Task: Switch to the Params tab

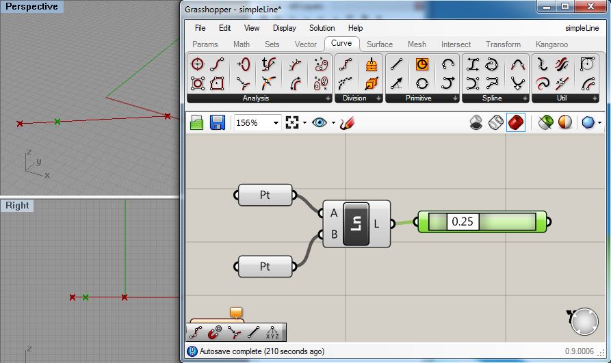Action: 205,44
